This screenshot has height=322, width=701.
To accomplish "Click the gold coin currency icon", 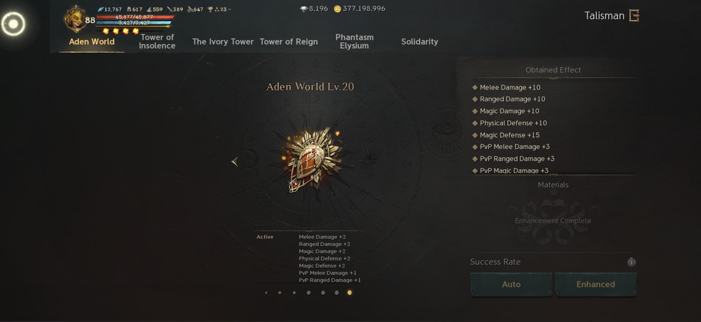I will [x=338, y=9].
